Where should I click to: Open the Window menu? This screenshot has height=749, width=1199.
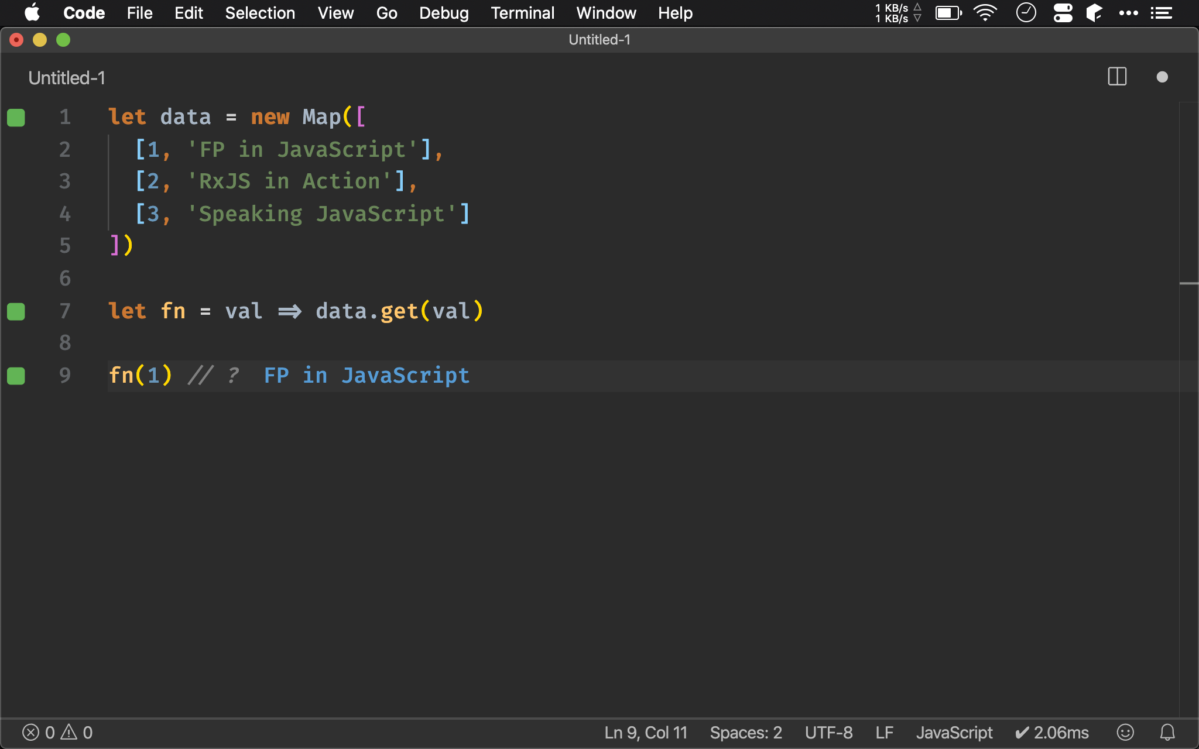point(606,13)
